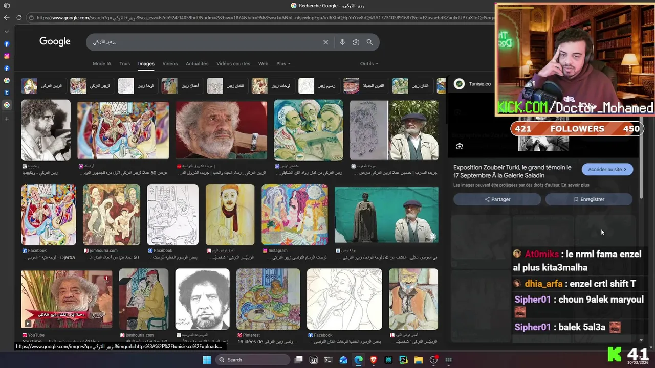The height and width of the screenshot is (368, 655).
Task: Open the Instagram colorful painting thumbnail
Action: point(295,215)
